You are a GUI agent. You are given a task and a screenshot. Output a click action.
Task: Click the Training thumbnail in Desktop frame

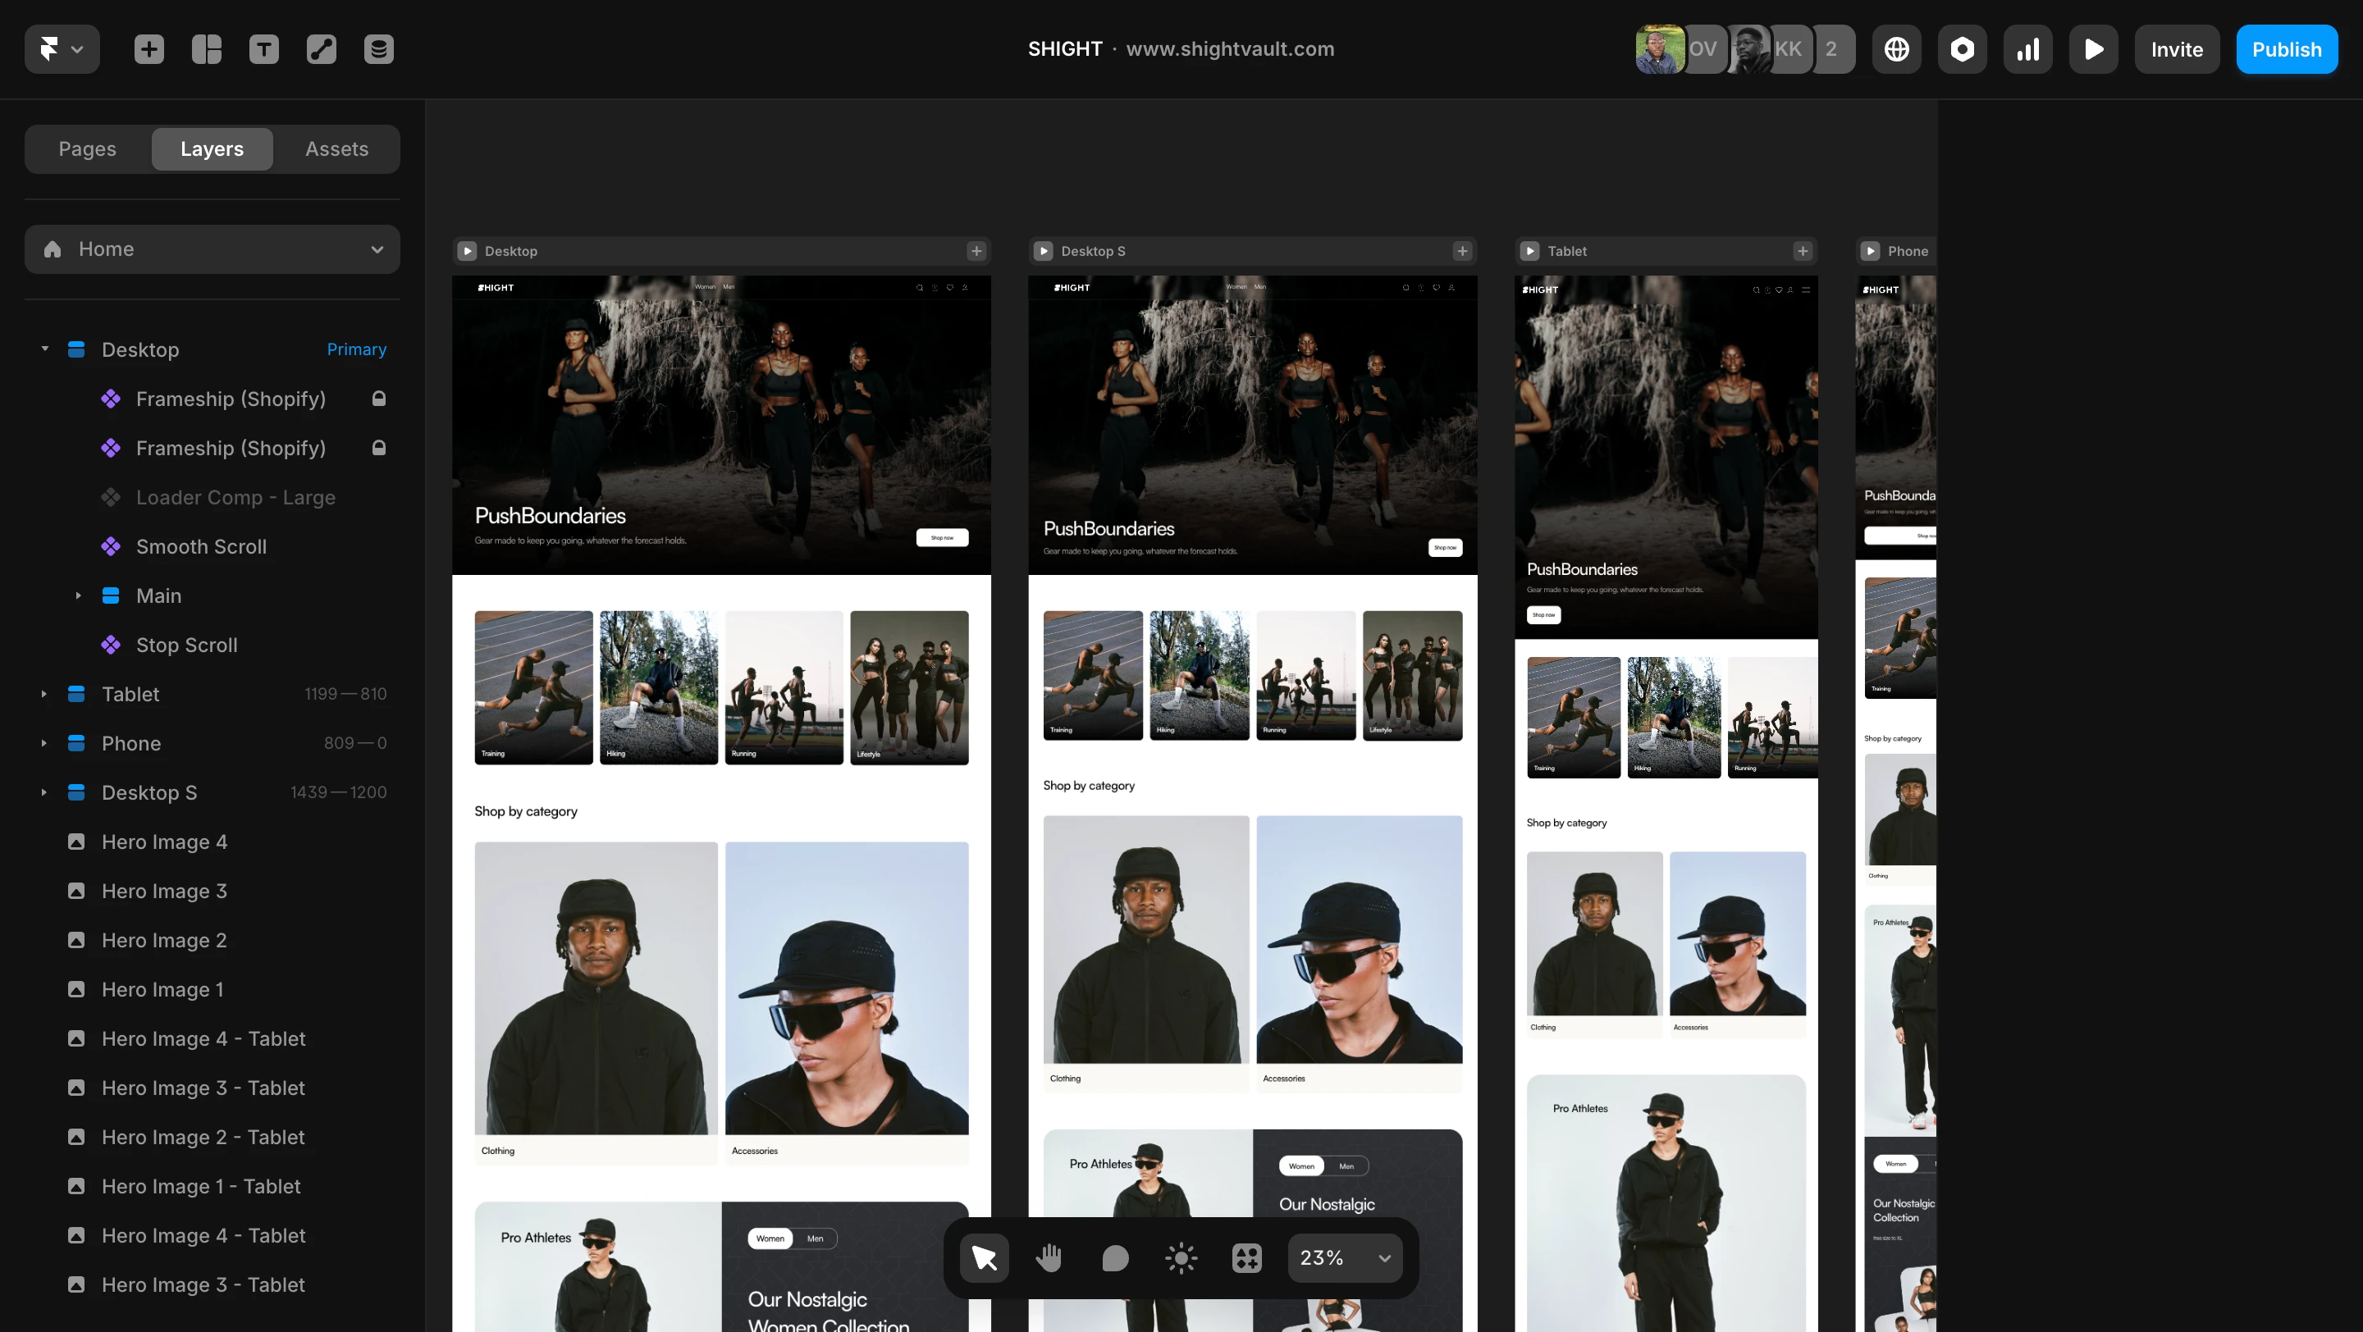point(534,687)
